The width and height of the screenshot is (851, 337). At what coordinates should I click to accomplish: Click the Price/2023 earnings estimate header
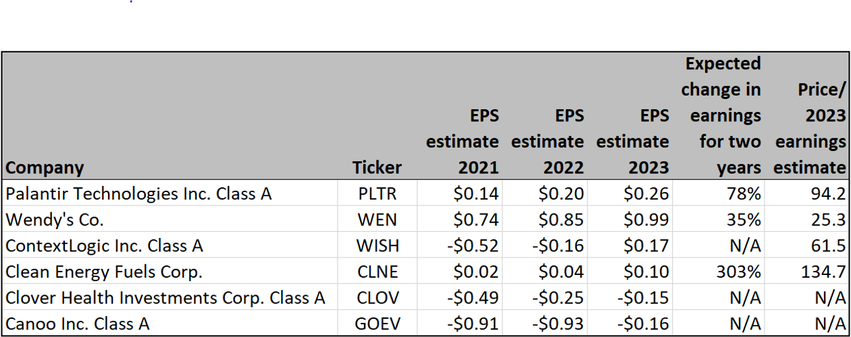810,129
